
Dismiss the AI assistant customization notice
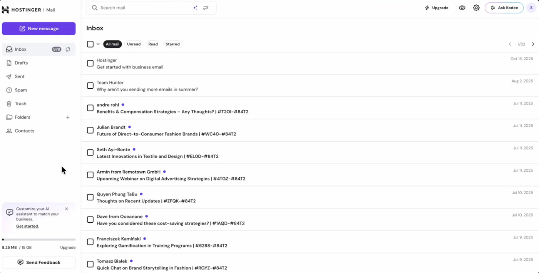67,209
